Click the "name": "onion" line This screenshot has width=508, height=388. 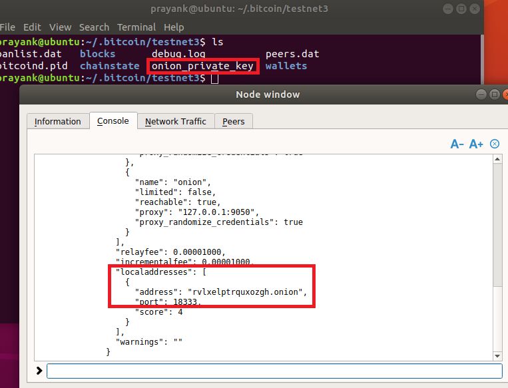pyautogui.click(x=173, y=182)
